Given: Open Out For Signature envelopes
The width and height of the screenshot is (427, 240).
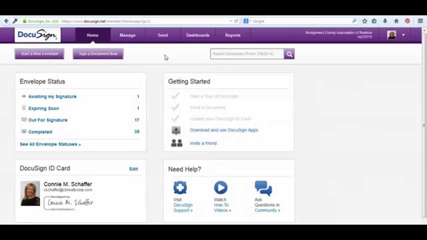Looking at the screenshot, I should [48, 120].
